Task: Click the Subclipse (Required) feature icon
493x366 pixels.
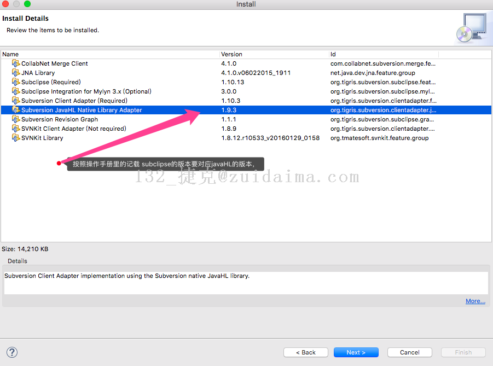Action: (16, 82)
